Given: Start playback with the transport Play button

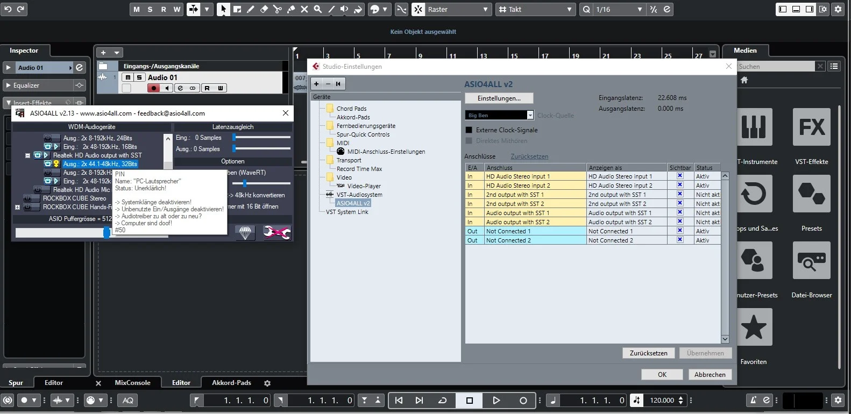Looking at the screenshot, I should pos(496,400).
